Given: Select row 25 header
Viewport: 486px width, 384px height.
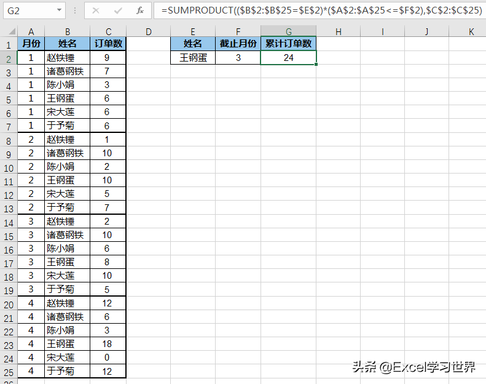Looking at the screenshot, I should point(9,372).
